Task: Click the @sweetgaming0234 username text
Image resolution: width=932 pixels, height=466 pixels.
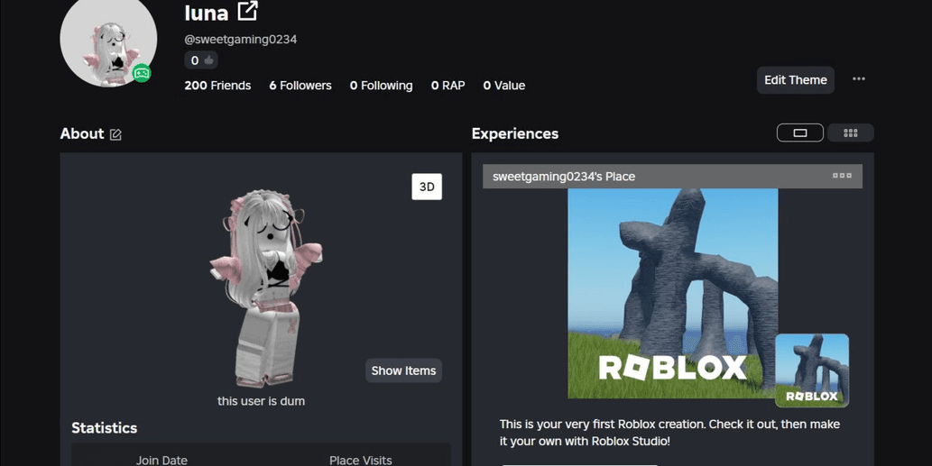Action: click(240, 39)
